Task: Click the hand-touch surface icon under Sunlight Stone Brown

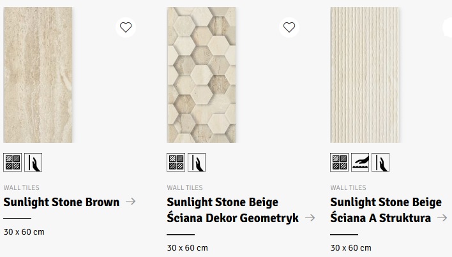Action: [x=34, y=163]
